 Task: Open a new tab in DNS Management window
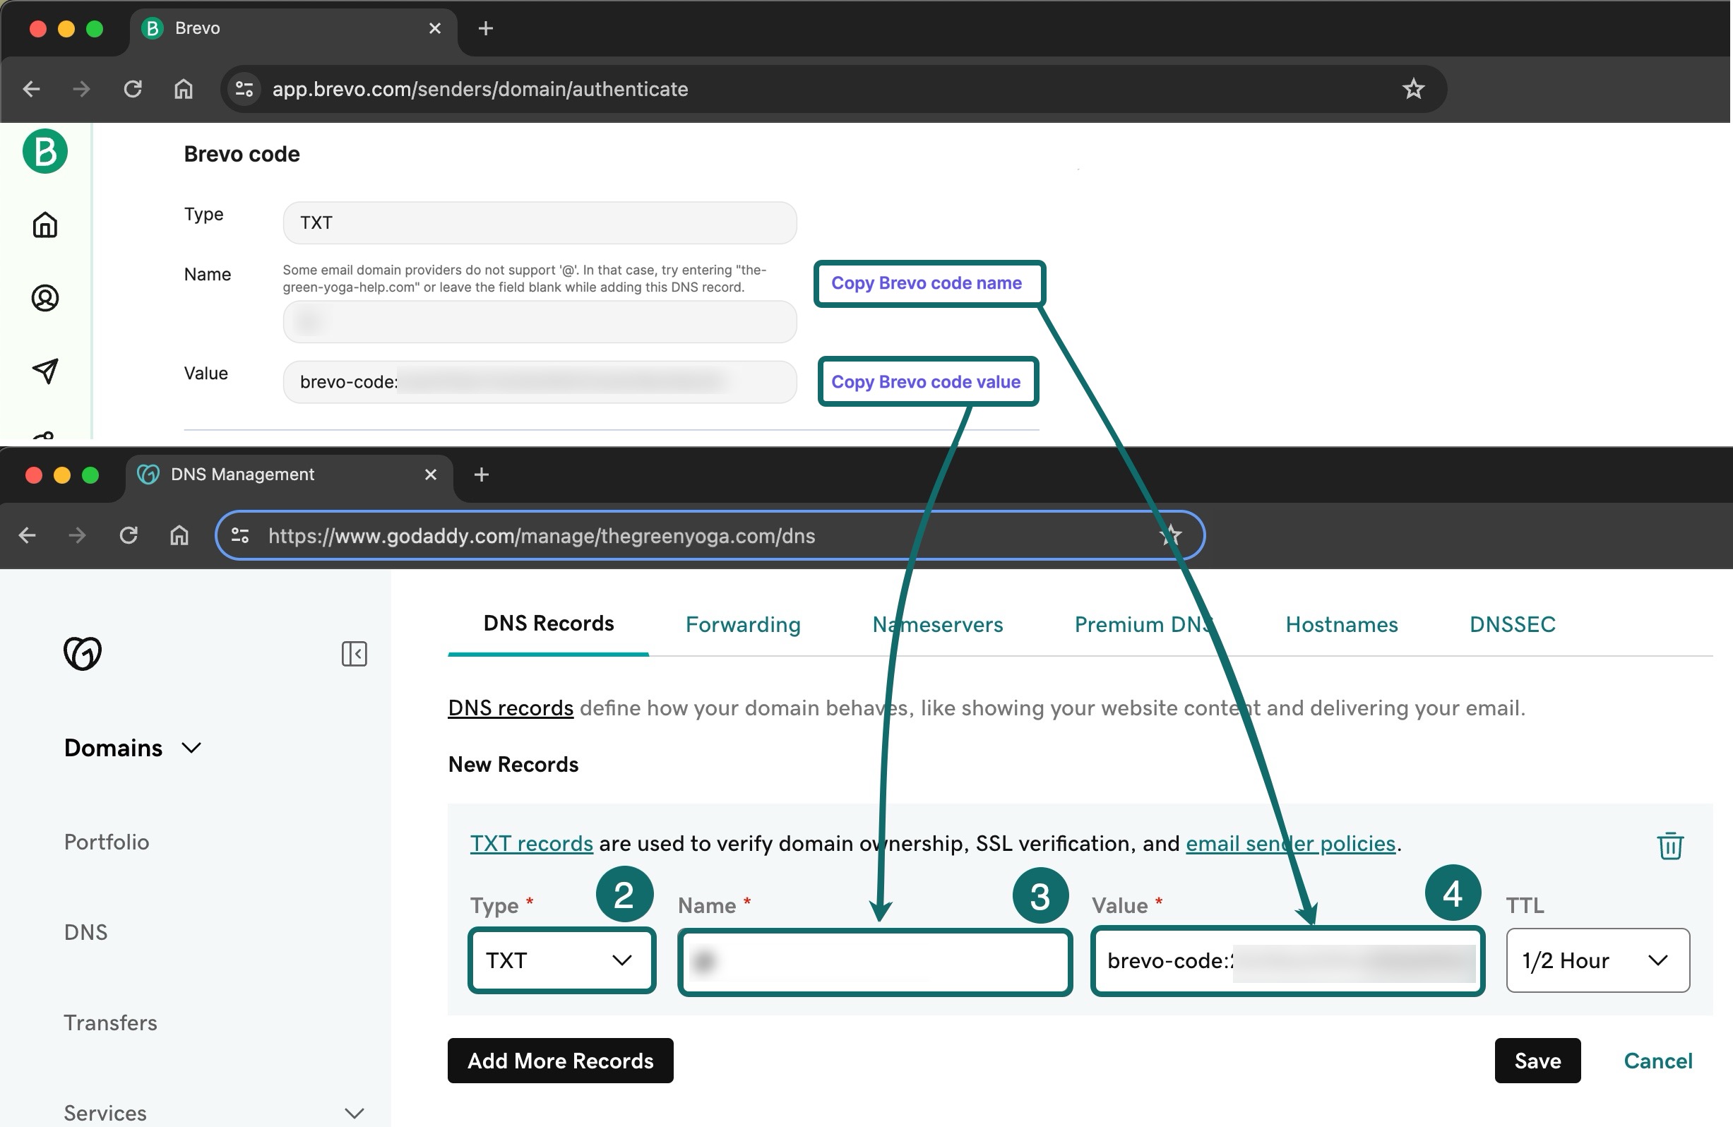tap(482, 475)
